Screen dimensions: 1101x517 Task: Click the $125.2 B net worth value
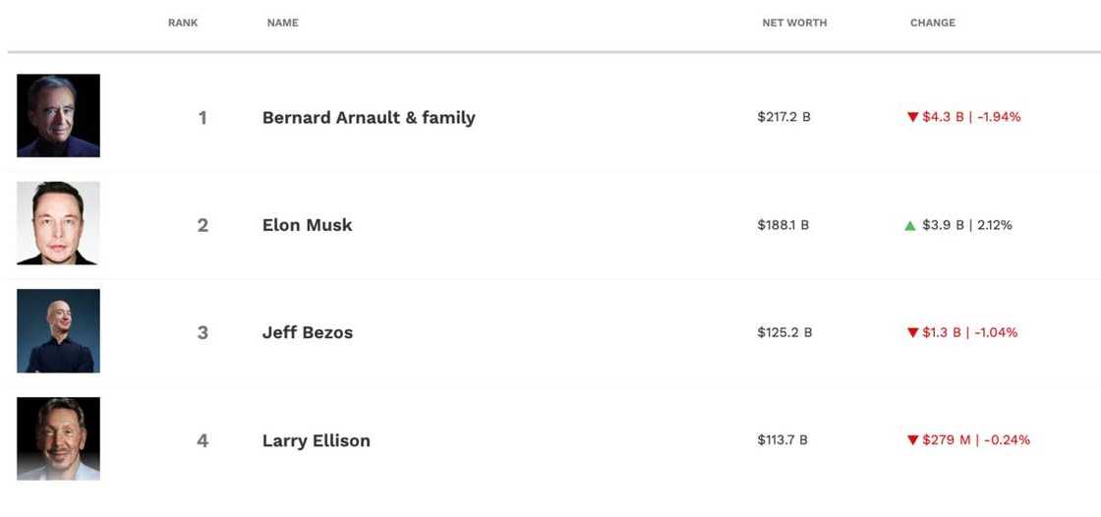click(x=783, y=332)
